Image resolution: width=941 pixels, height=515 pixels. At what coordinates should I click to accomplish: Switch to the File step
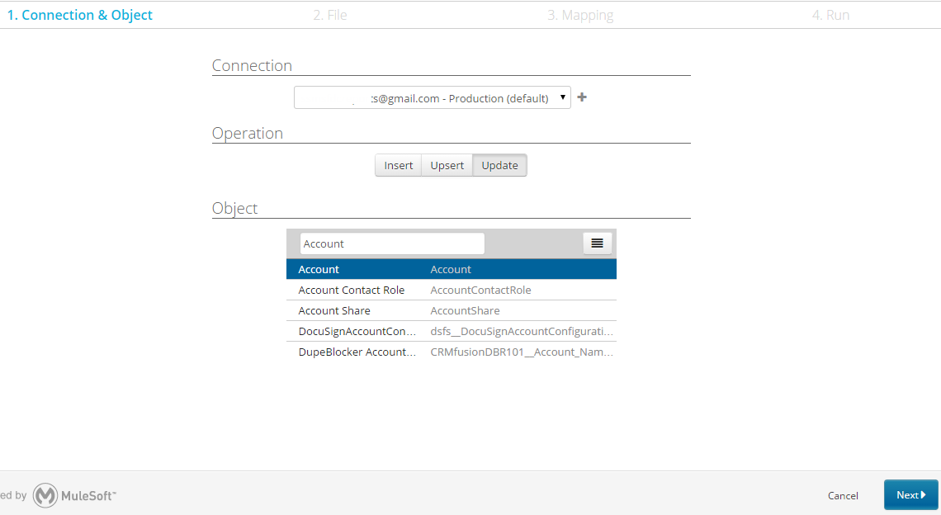click(329, 14)
